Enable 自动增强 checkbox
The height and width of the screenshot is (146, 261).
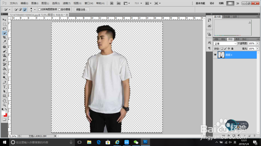59,10
